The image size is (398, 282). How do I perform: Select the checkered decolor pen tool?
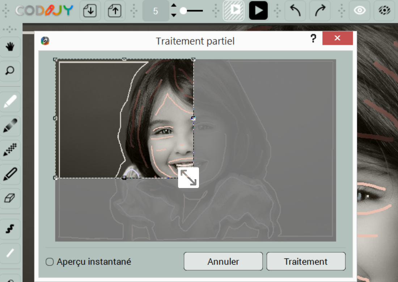tap(10, 150)
